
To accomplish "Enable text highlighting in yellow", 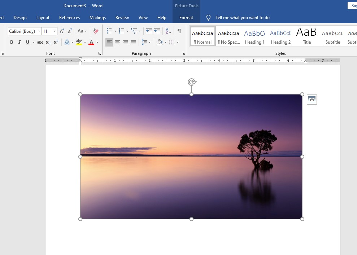I will pos(79,42).
